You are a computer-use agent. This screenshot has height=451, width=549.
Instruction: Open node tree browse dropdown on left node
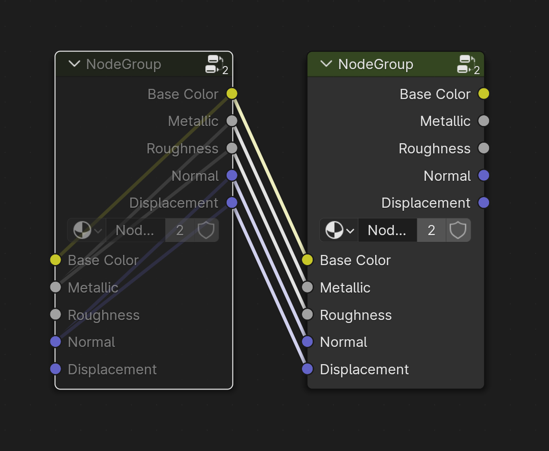pos(87,230)
